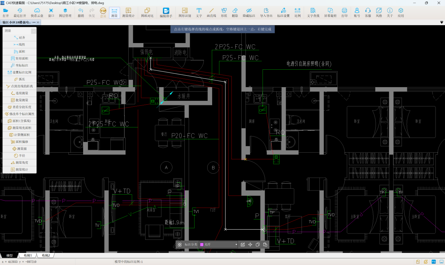The width and height of the screenshot is (445, 265).
Task: Choose 修改单个标注属性 option
Action: click(20, 114)
